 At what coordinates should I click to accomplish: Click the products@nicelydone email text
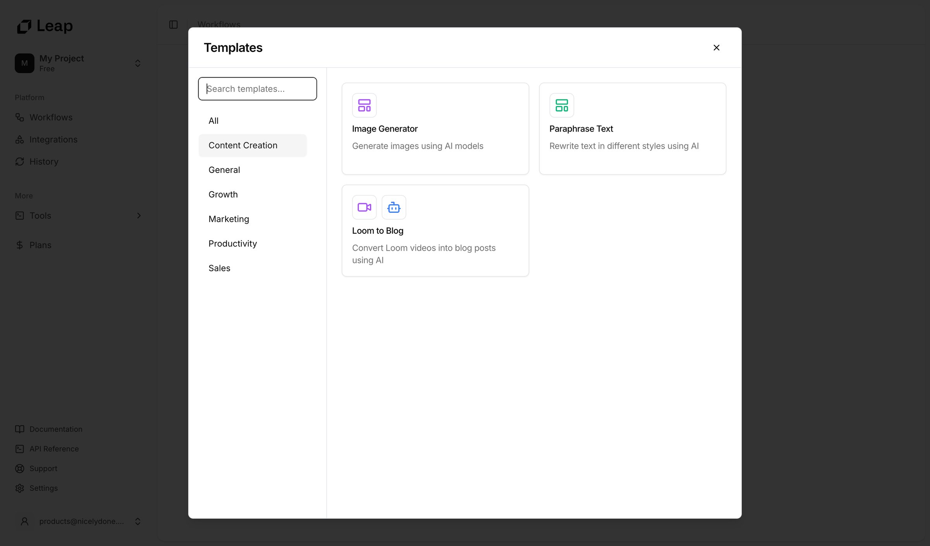coord(81,521)
